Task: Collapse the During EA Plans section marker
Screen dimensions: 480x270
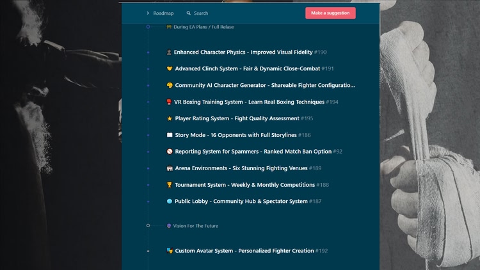Action: [148, 27]
